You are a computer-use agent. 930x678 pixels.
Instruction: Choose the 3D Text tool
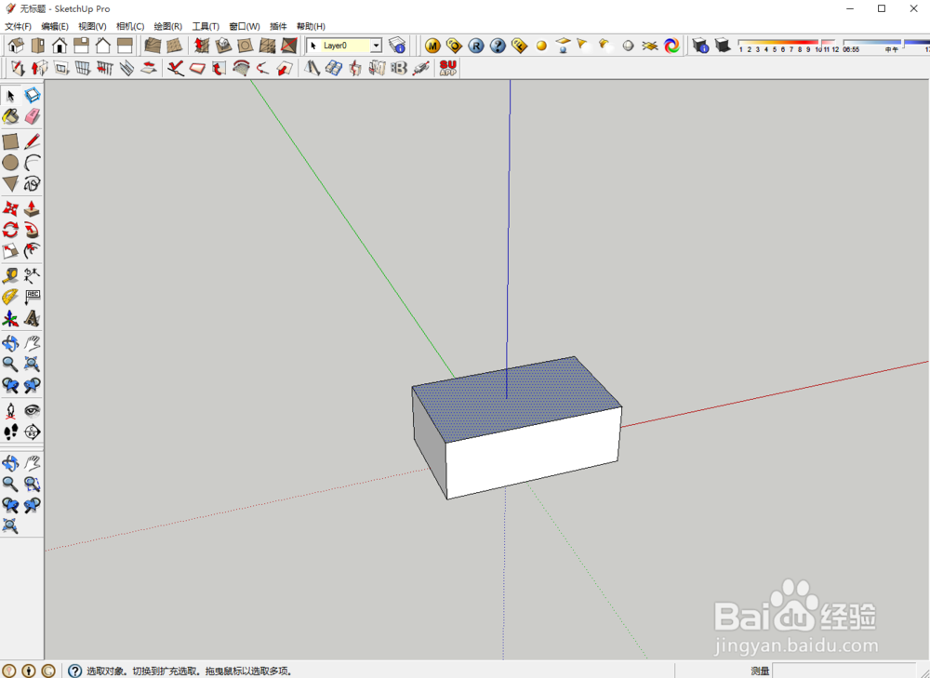pyautogui.click(x=32, y=318)
